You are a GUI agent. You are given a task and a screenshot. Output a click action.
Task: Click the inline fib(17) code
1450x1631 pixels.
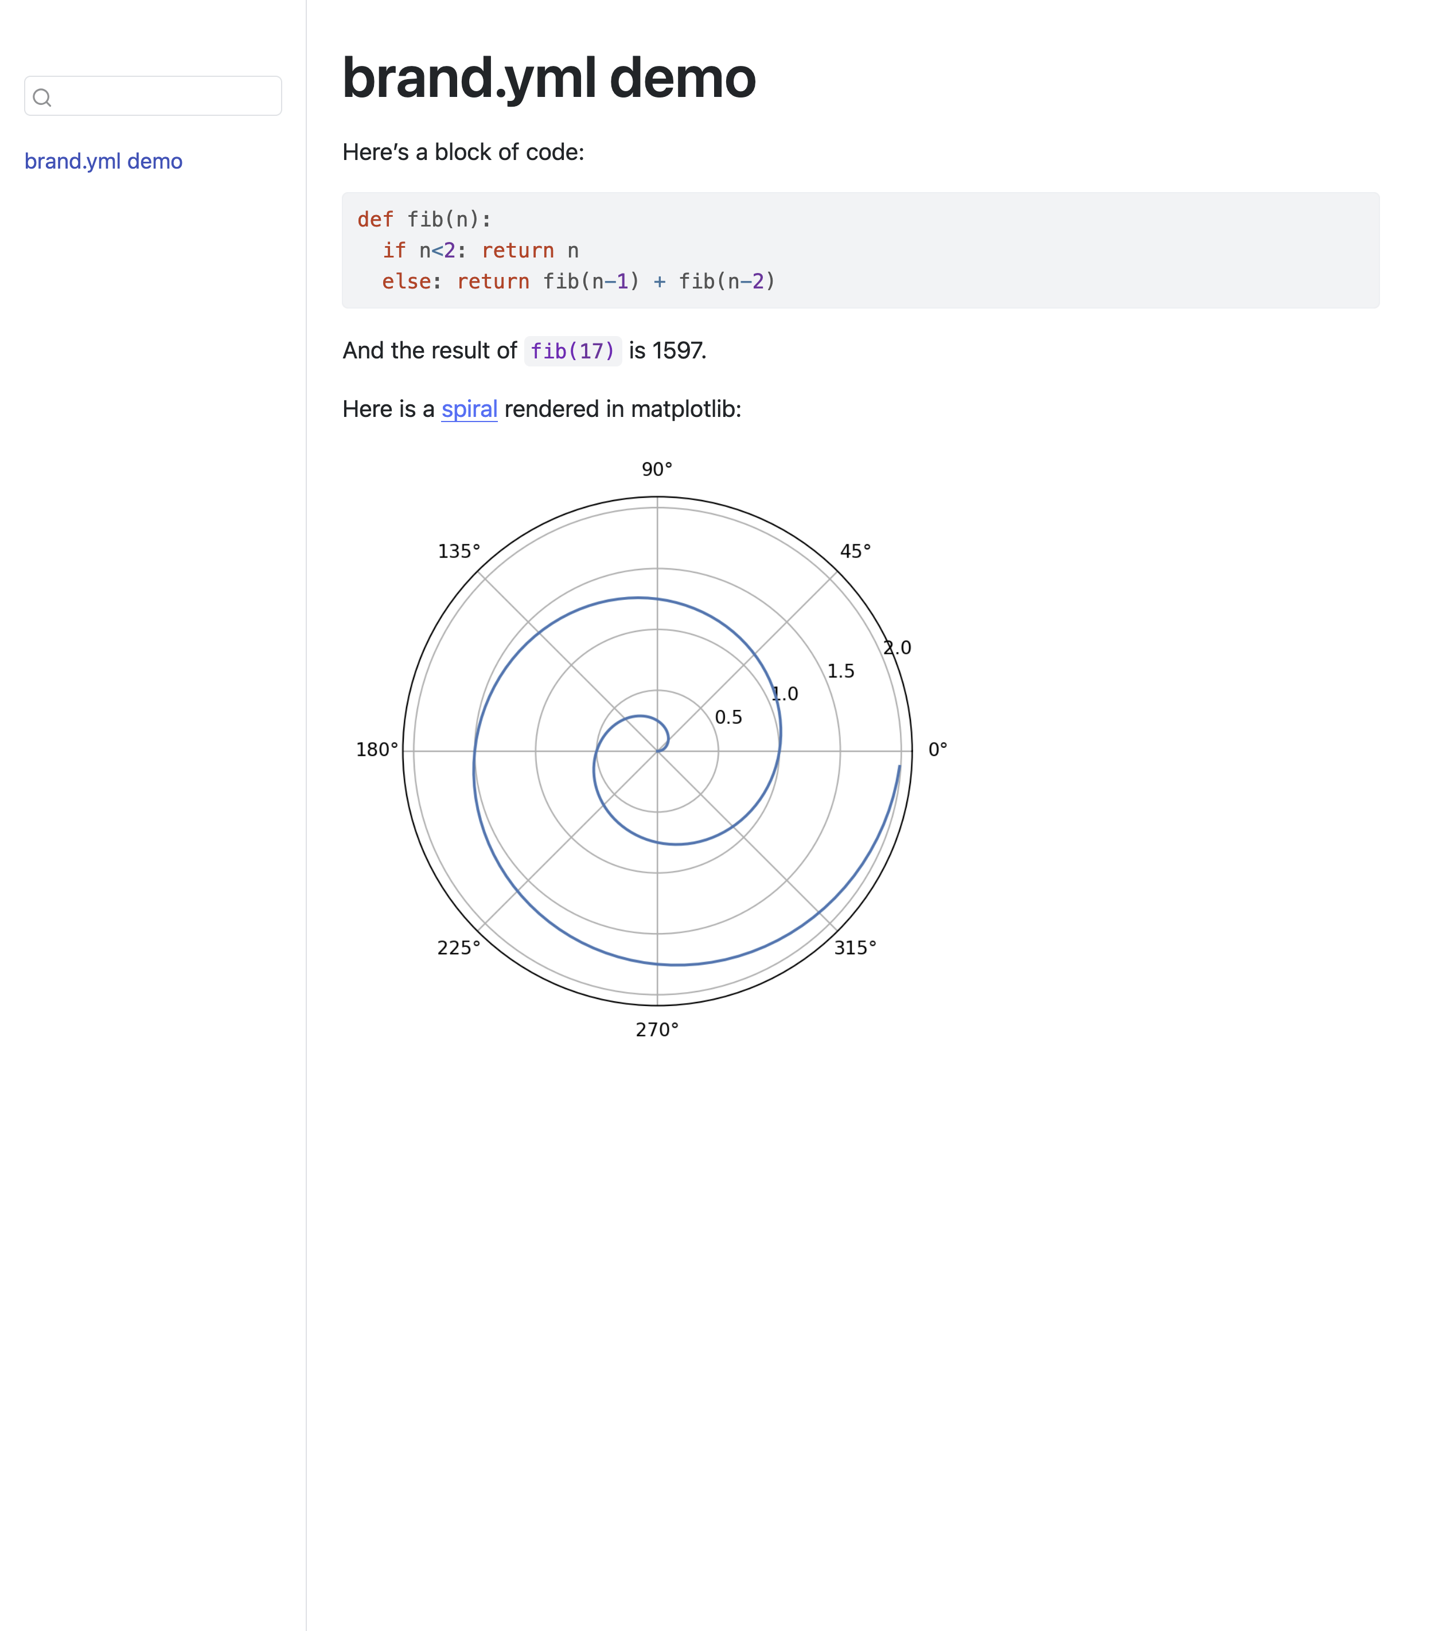coord(572,351)
